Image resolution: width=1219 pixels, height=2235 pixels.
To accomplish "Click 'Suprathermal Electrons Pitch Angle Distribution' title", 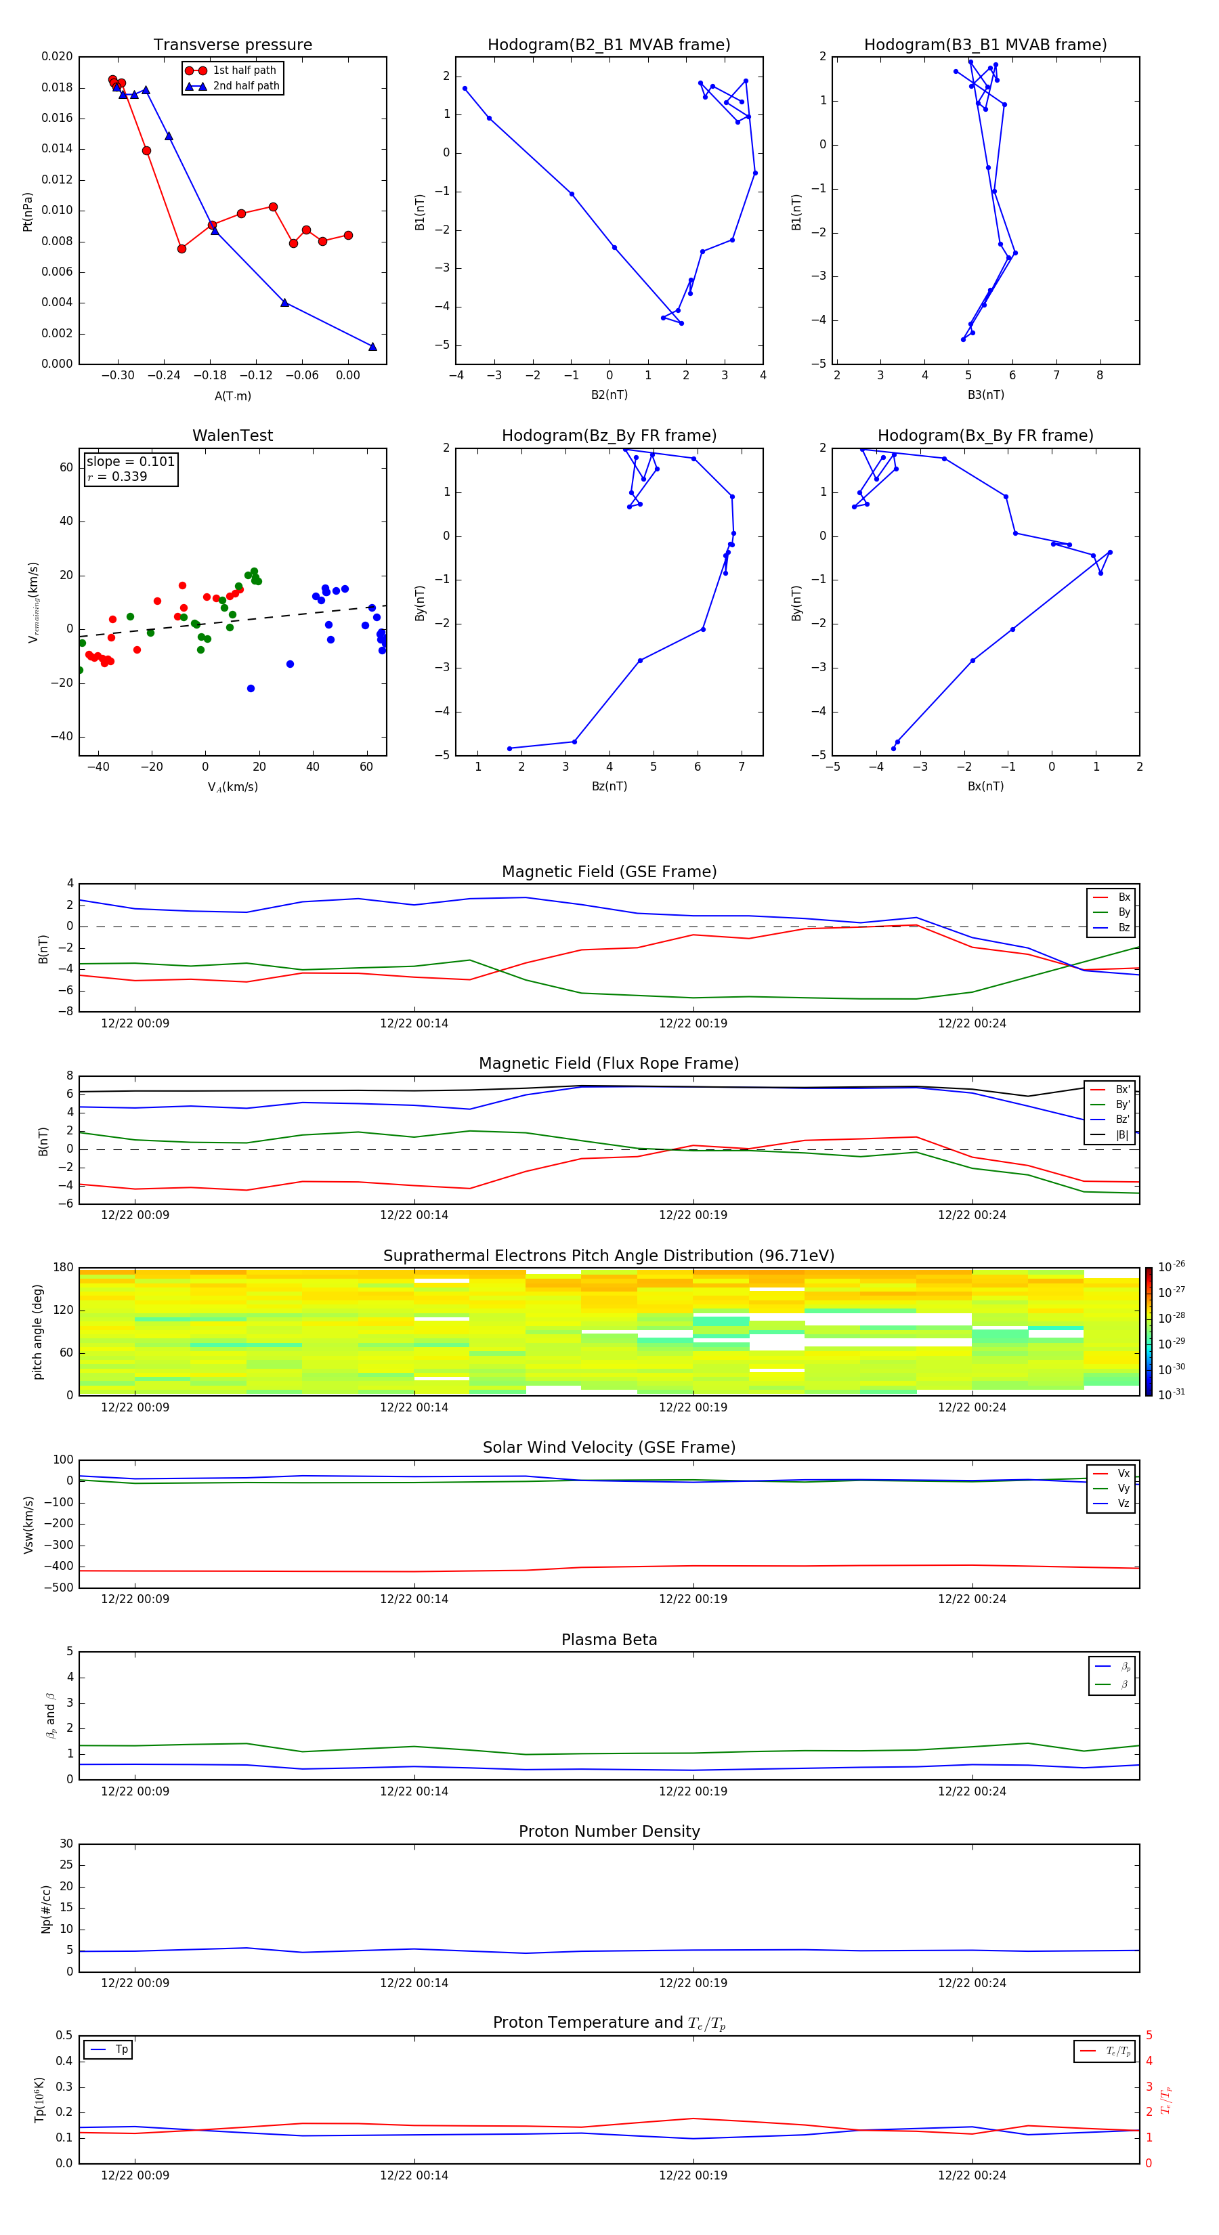I will (609, 1256).
